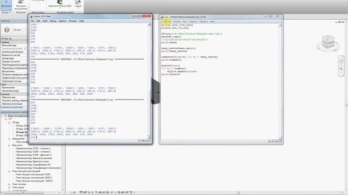Collapse the План несущих конструкций tree node

[x=9, y=171]
